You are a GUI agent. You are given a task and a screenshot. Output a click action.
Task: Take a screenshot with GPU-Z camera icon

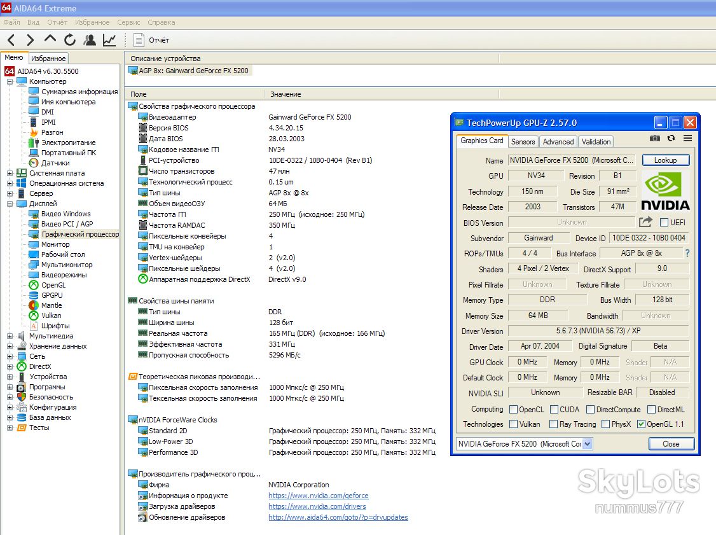tap(655, 139)
